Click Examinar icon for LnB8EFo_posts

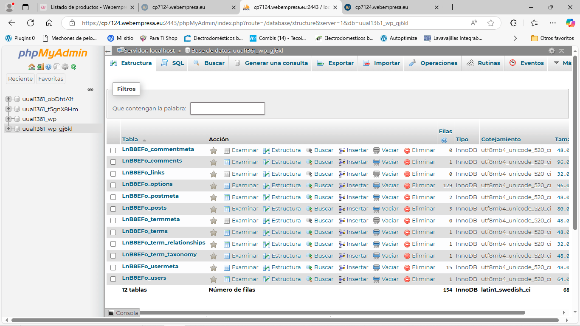click(227, 209)
